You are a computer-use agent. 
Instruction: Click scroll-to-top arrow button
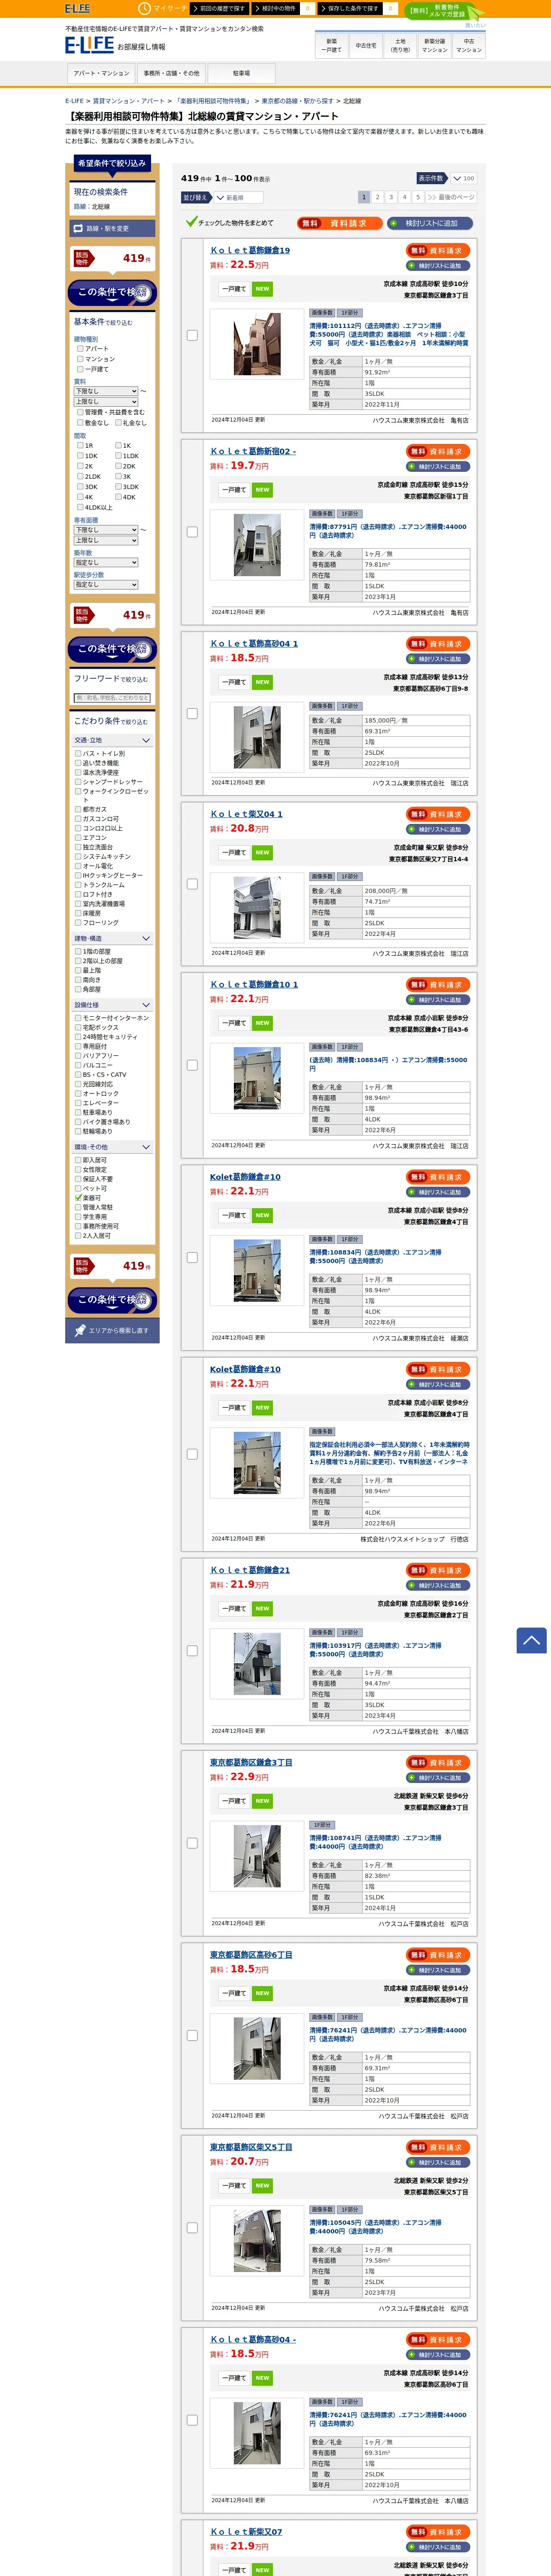531,1640
